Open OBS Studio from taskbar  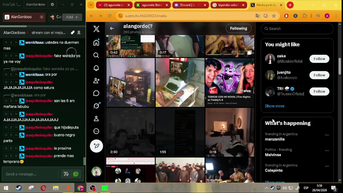pos(93,188)
